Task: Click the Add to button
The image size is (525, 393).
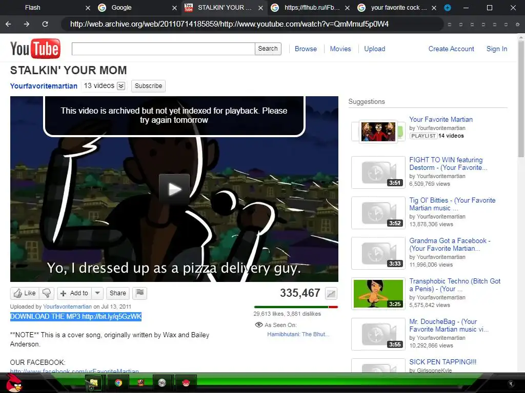Action: click(x=74, y=293)
